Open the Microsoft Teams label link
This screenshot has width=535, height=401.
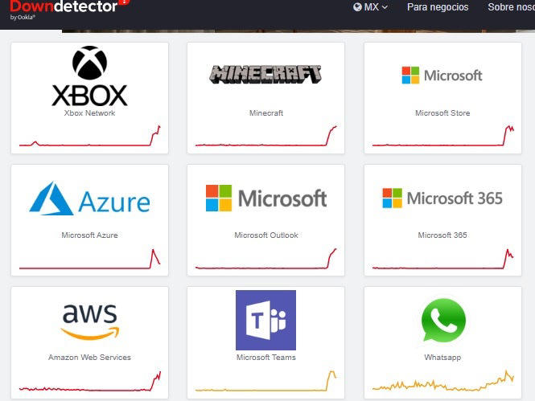(x=266, y=358)
